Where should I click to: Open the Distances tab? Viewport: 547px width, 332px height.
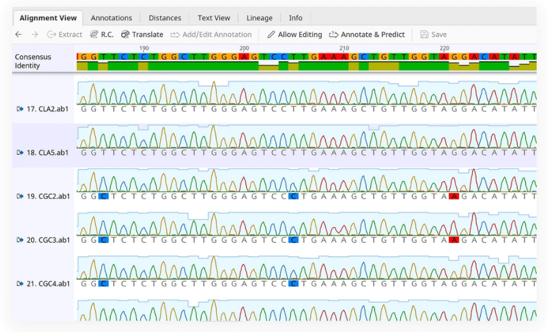pos(164,18)
